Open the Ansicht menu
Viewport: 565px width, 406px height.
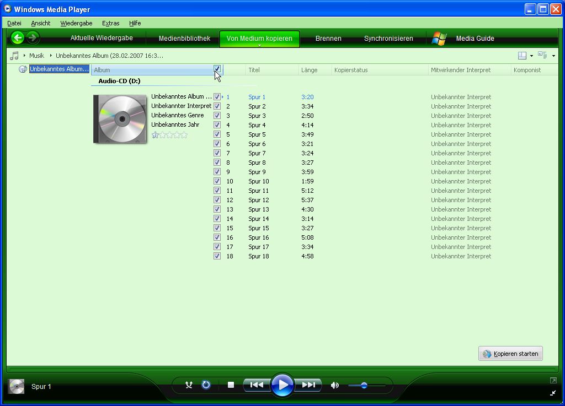pyautogui.click(x=41, y=23)
